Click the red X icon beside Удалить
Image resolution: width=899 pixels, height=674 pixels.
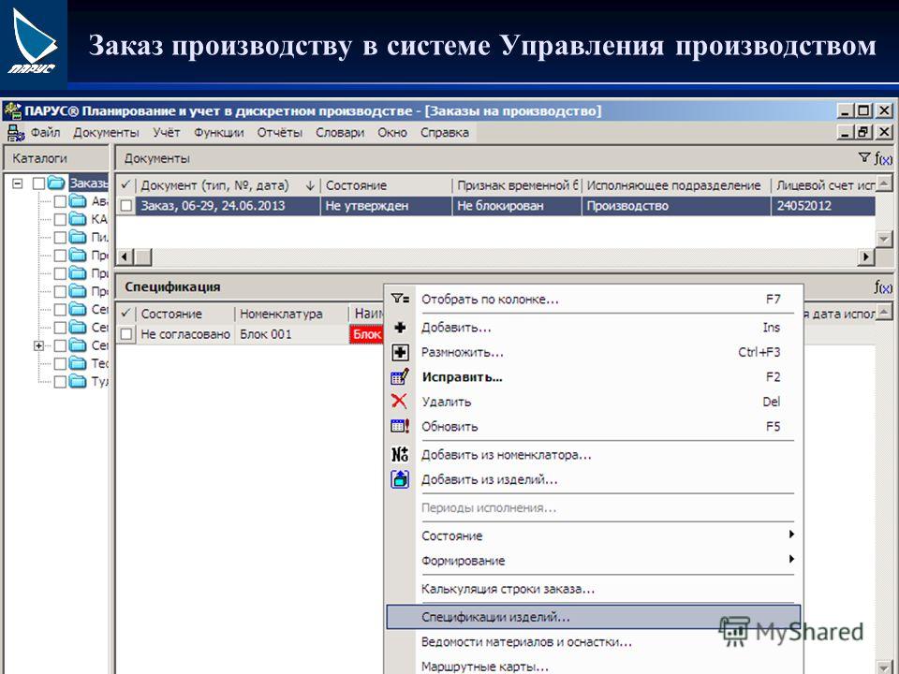[x=399, y=402]
